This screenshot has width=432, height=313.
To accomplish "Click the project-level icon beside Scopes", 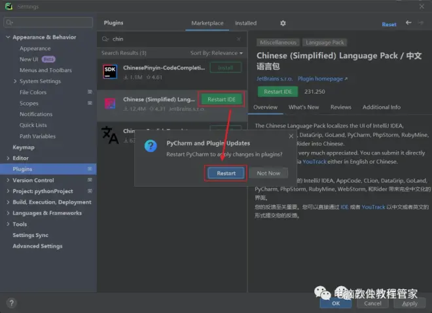I will coord(90,103).
